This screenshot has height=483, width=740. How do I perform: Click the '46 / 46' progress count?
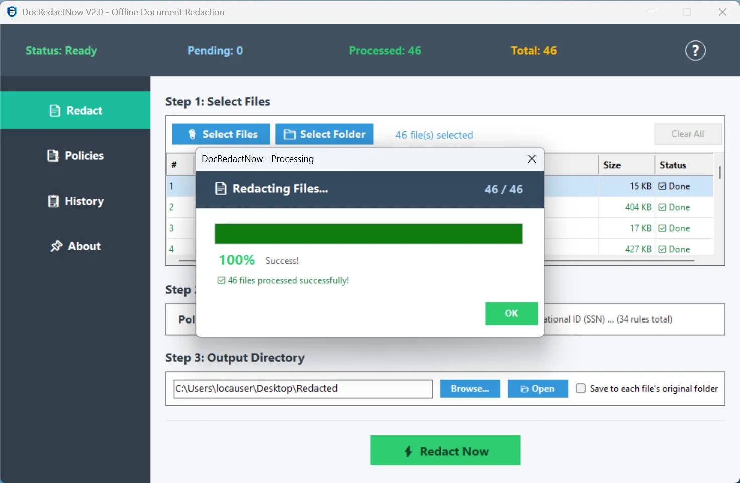[x=504, y=189]
